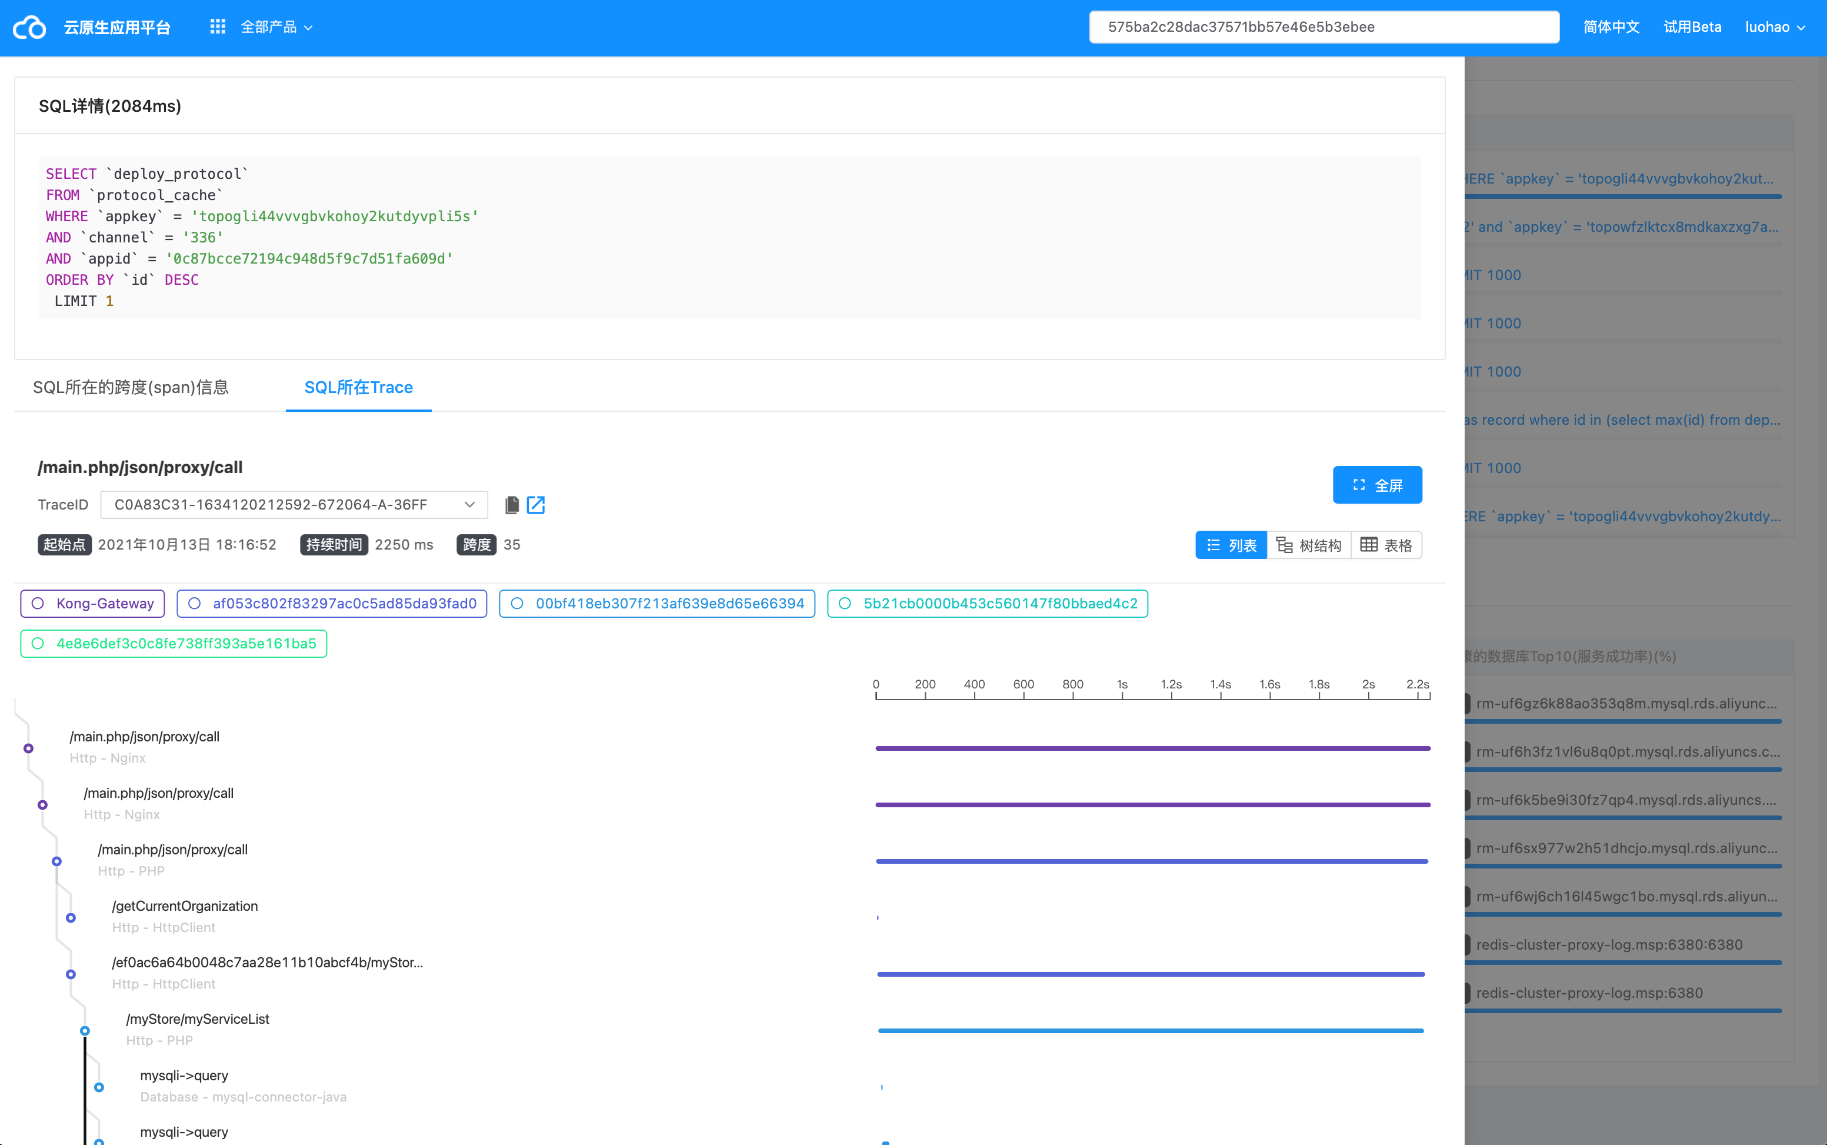Click rm-uf6h3fz1vl6u8q0pt database entry in background panel
Screen dimensions: 1827x1145
[1627, 752]
